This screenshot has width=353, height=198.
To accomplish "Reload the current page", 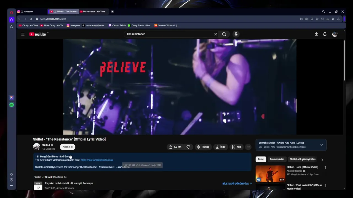I will [31, 19].
